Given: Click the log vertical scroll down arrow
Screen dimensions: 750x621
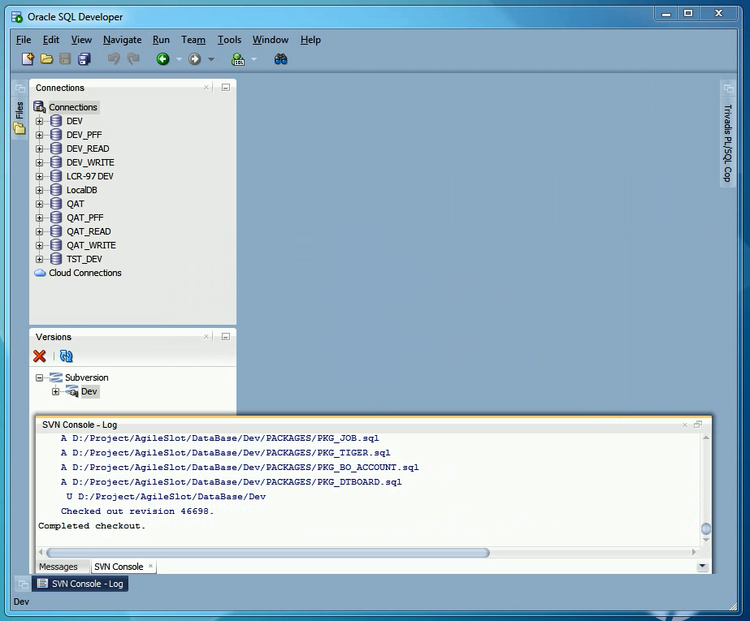Looking at the screenshot, I should click(705, 540).
